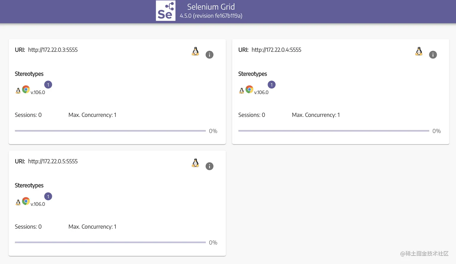The width and height of the screenshot is (456, 264).
Task: Click small Linux stereotype icon on node 172.22.0.3
Action: (18, 91)
